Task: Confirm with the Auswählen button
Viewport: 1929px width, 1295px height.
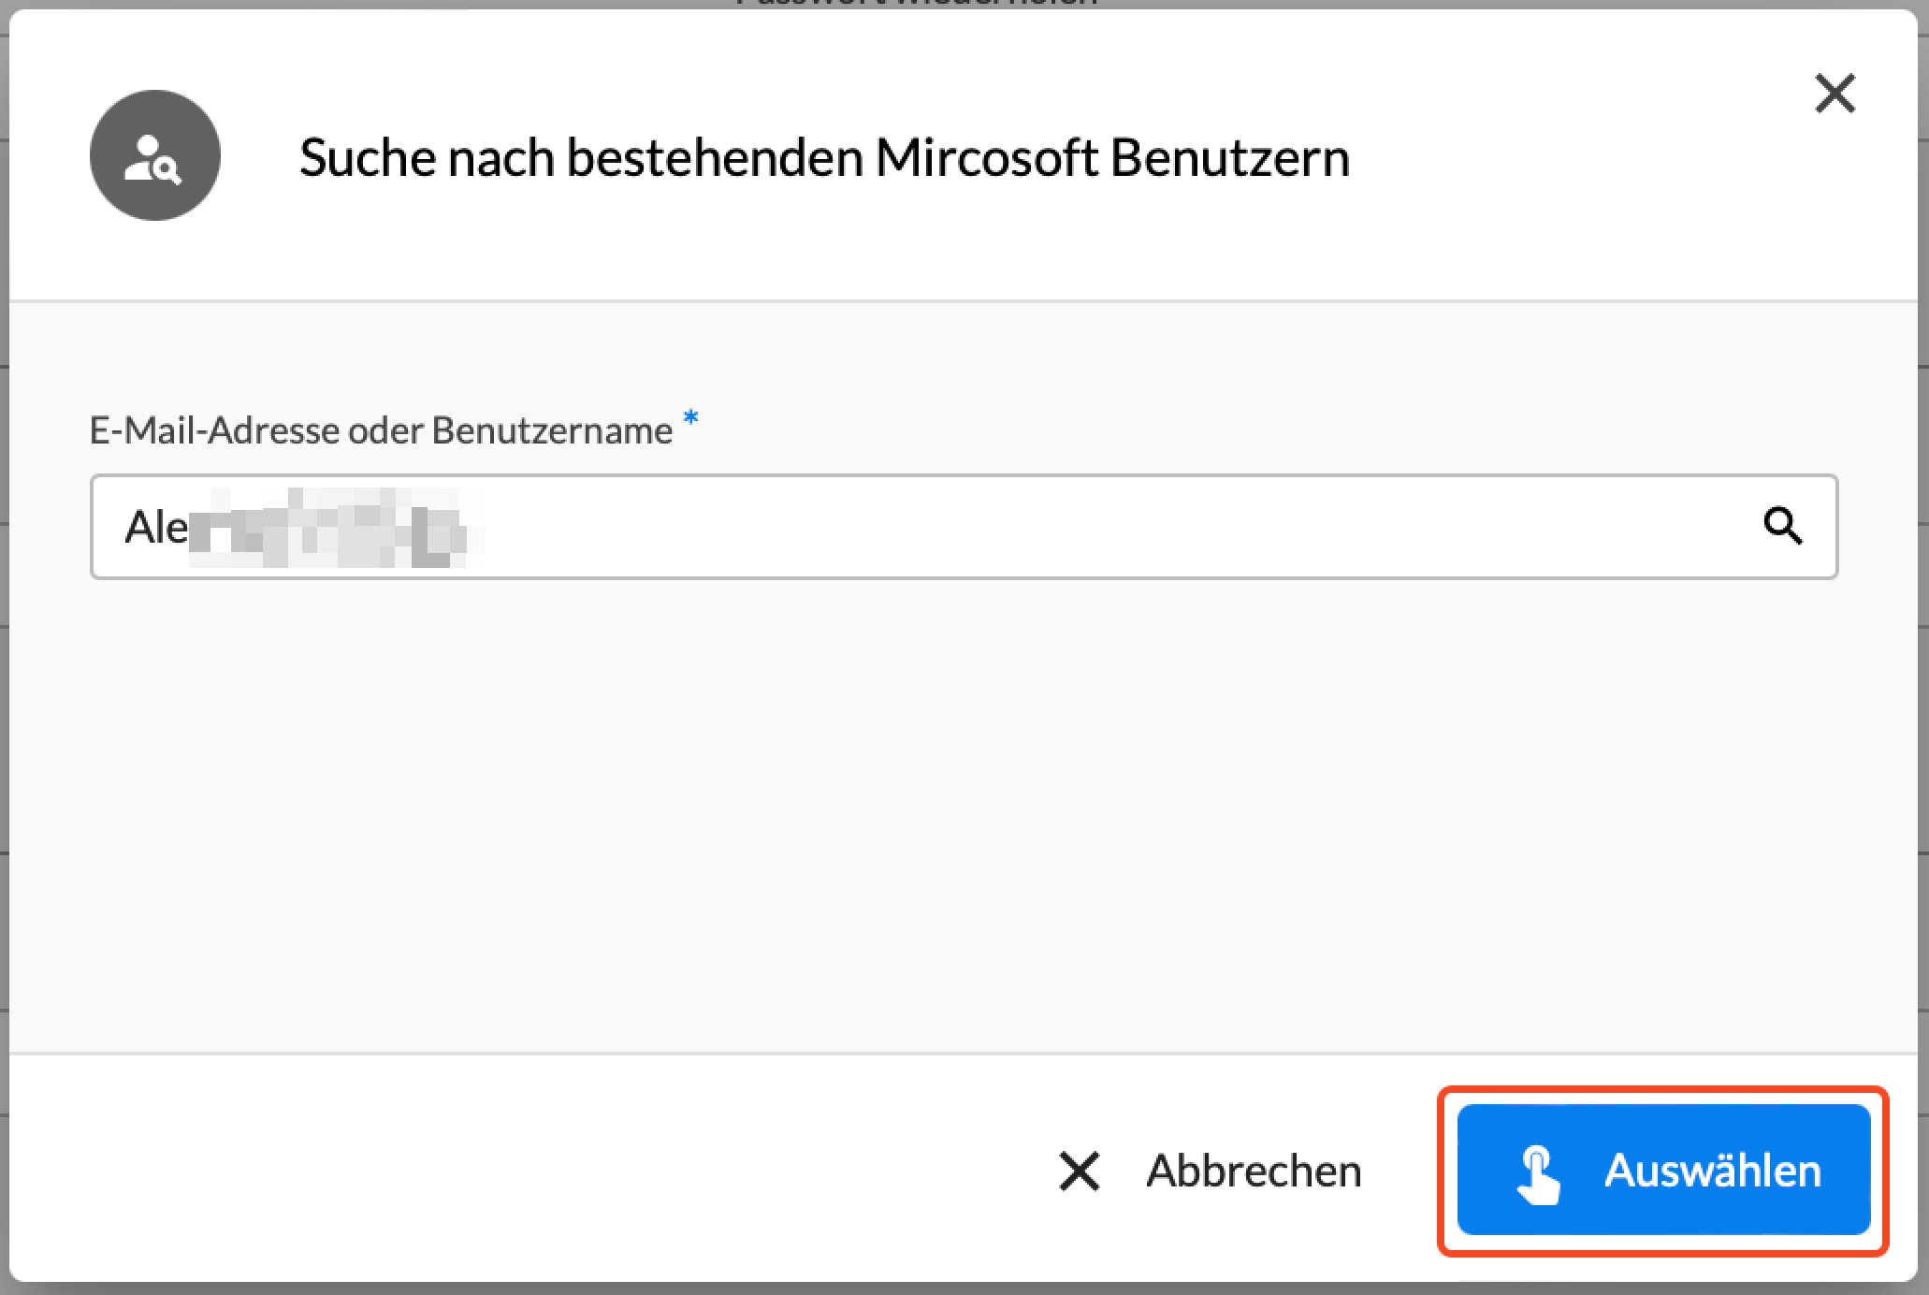Action: coord(1663,1170)
